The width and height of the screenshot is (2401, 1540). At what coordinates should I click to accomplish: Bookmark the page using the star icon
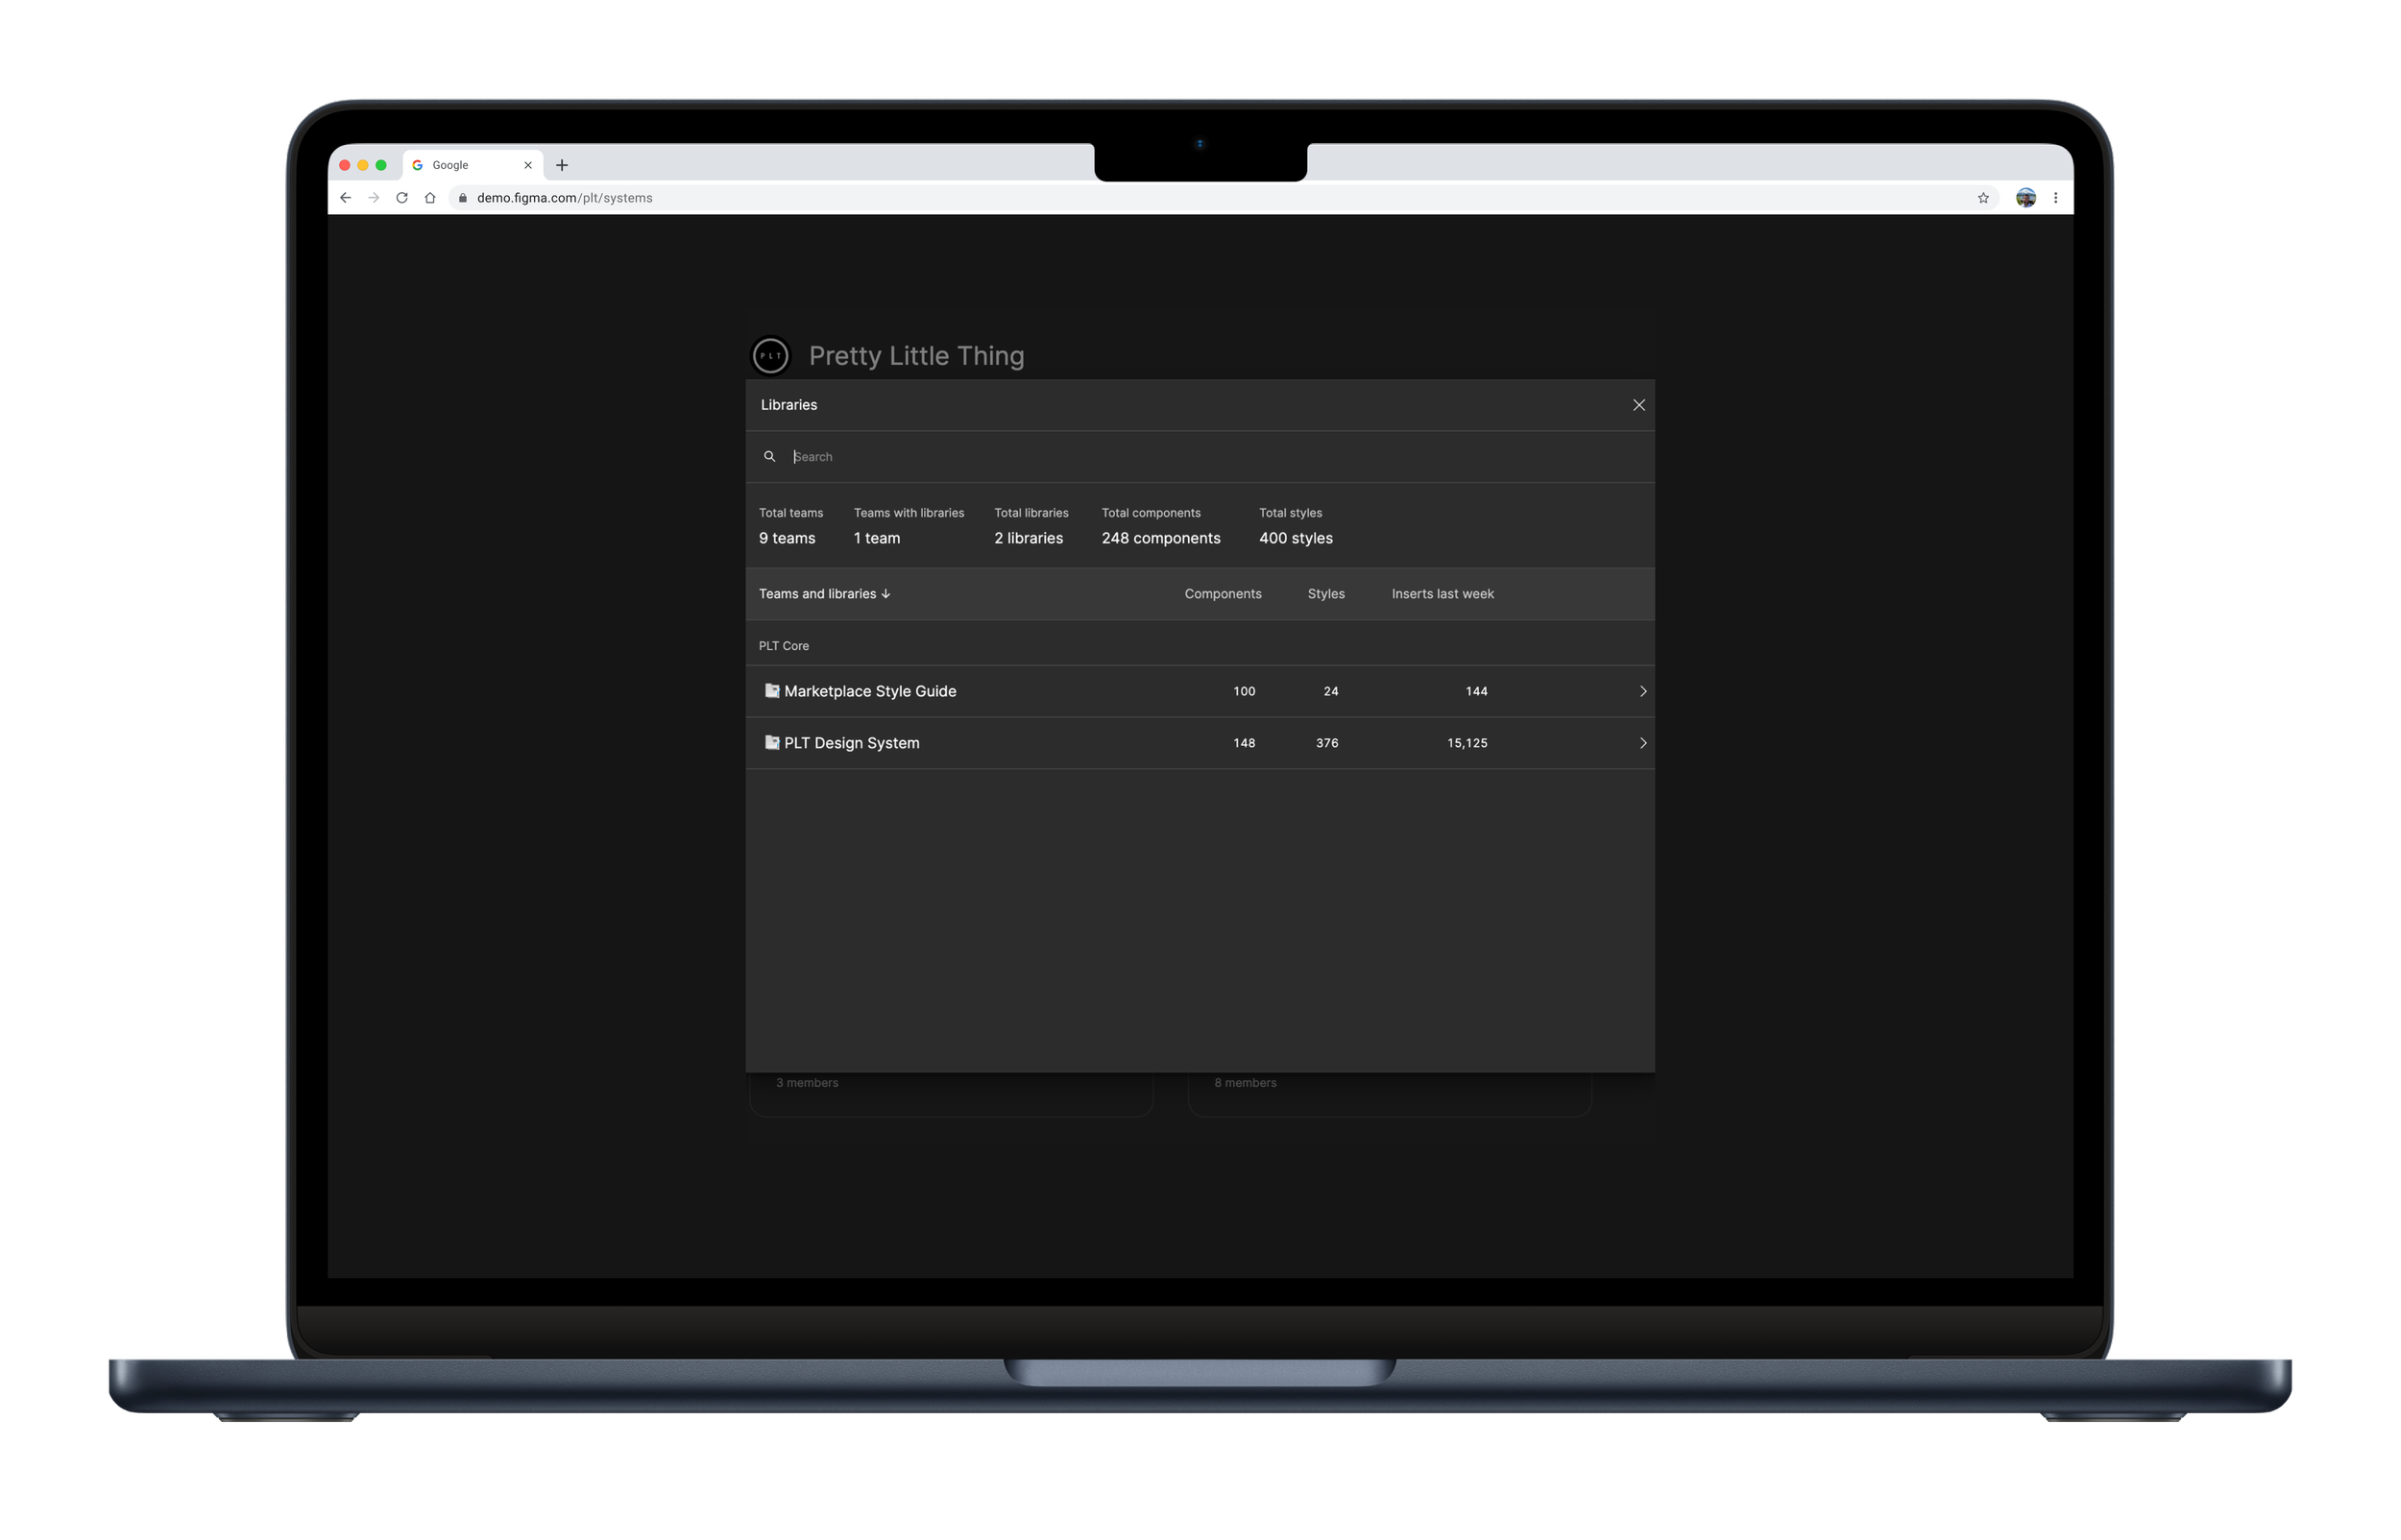1982,197
